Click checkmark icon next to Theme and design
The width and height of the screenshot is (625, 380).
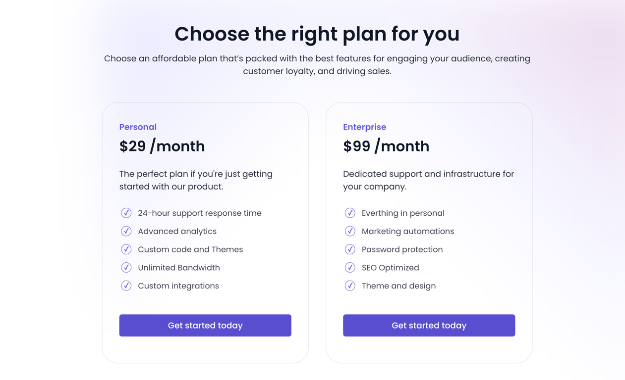tap(350, 285)
